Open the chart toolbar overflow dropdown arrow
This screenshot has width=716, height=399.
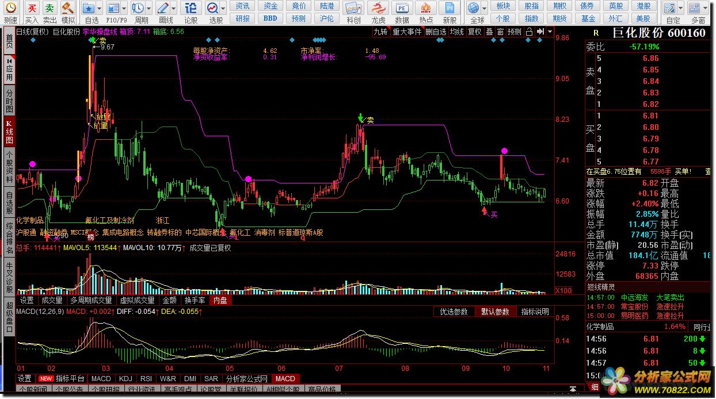click(x=550, y=32)
